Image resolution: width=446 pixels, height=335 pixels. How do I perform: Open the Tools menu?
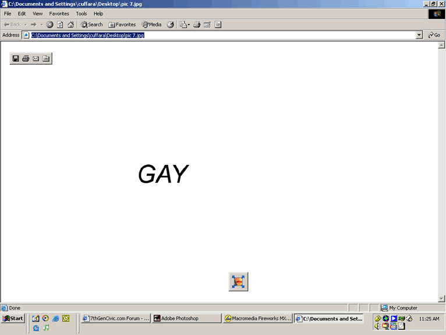pyautogui.click(x=82, y=13)
